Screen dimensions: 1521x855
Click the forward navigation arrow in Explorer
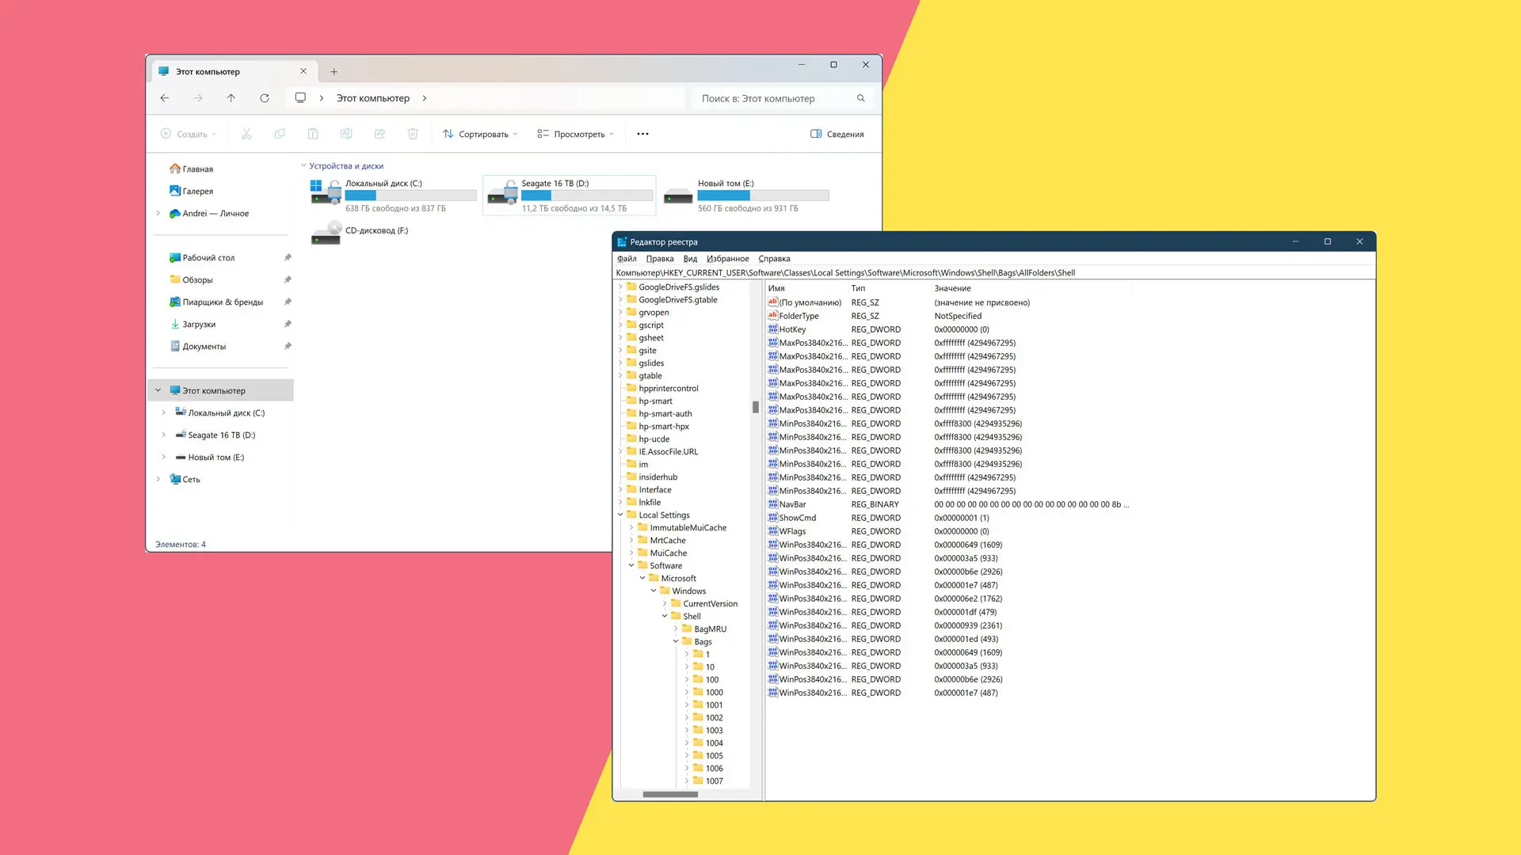198,98
